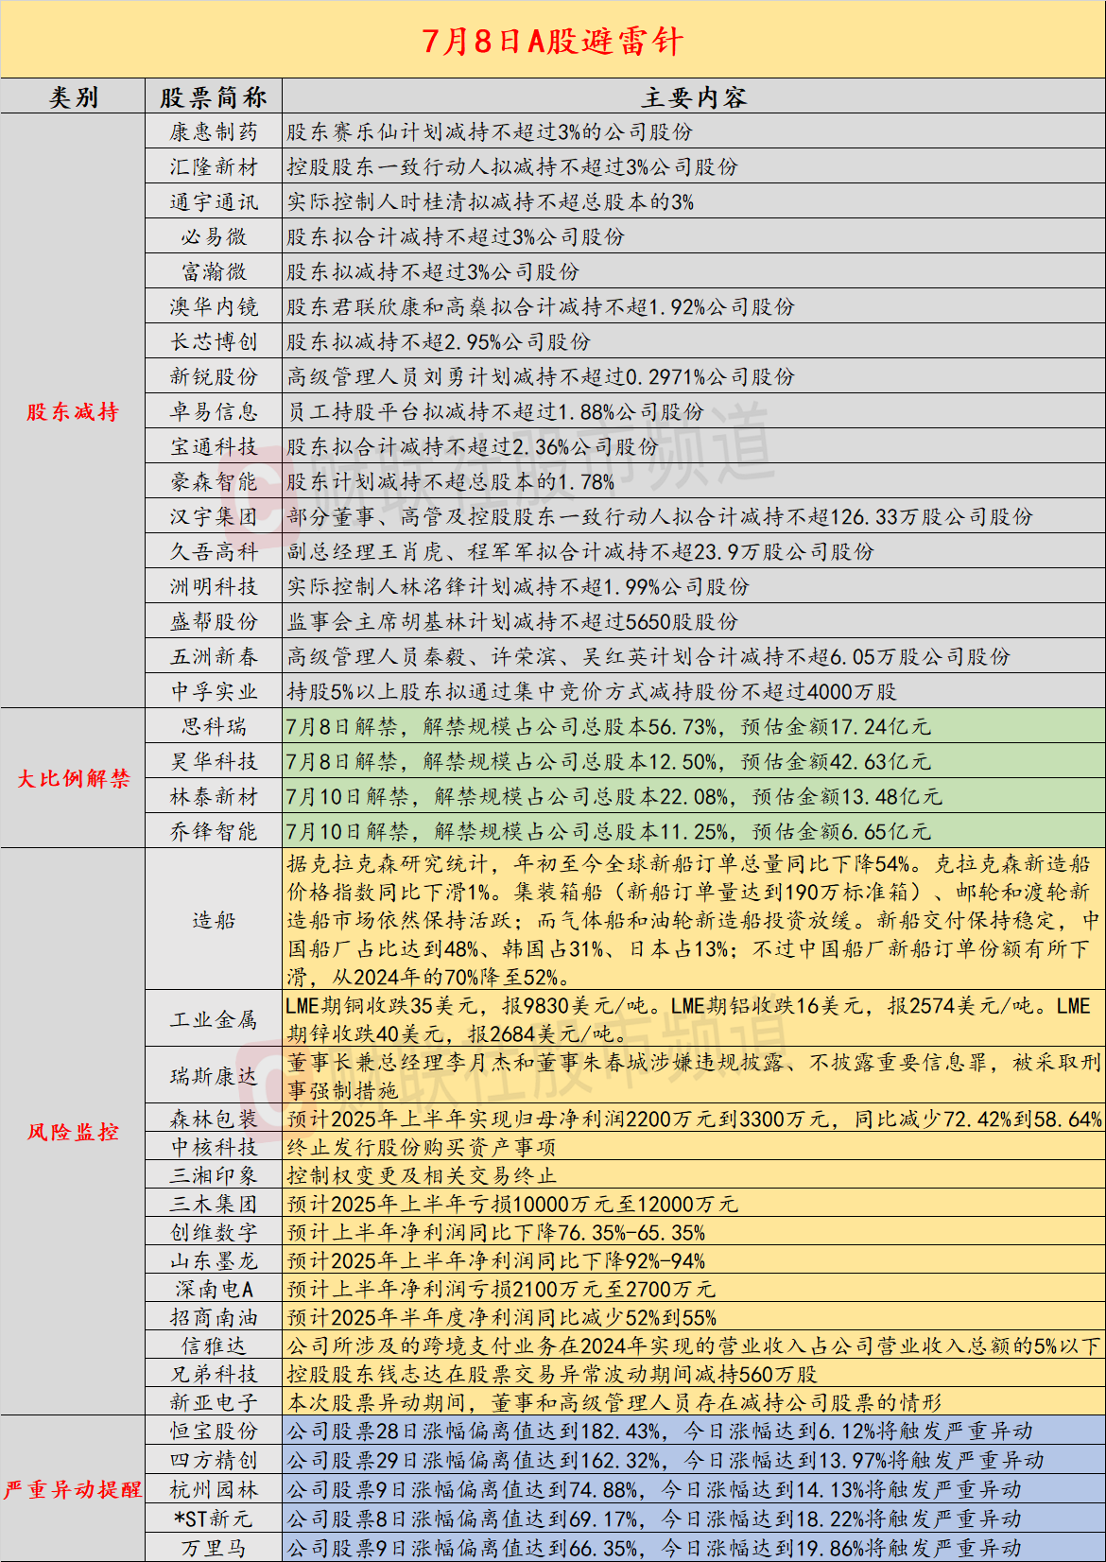
Task: Click the stock name 新亚电子
Action: [x=214, y=1402]
